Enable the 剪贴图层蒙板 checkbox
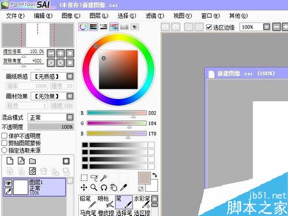288x216 pixels. 4,143
